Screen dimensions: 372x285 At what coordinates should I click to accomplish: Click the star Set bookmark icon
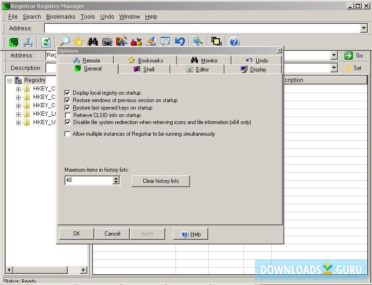348,68
